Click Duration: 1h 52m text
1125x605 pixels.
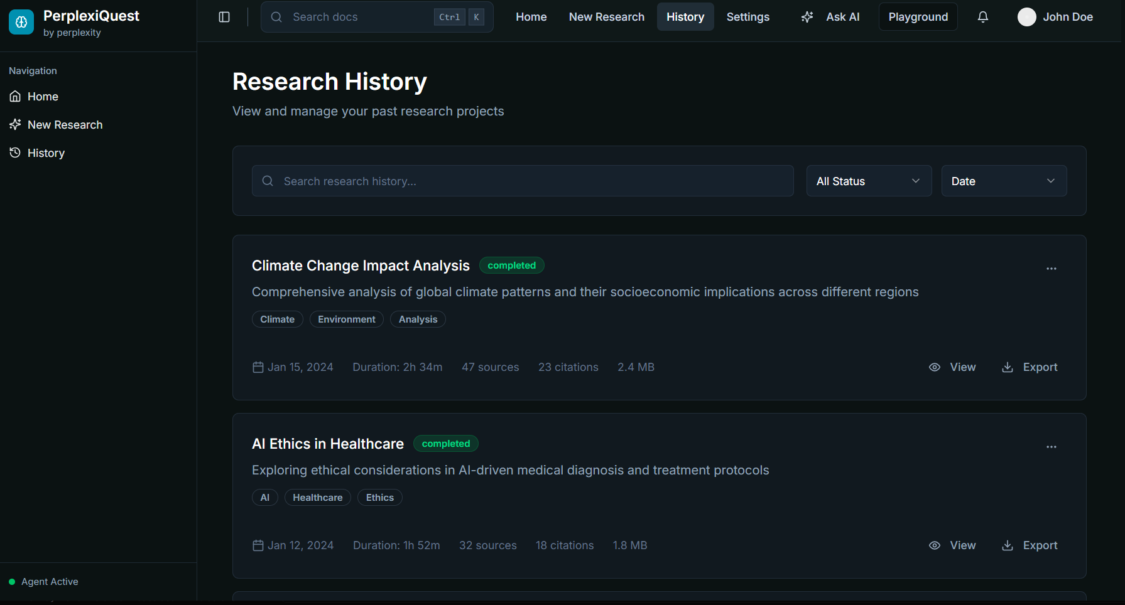(396, 545)
